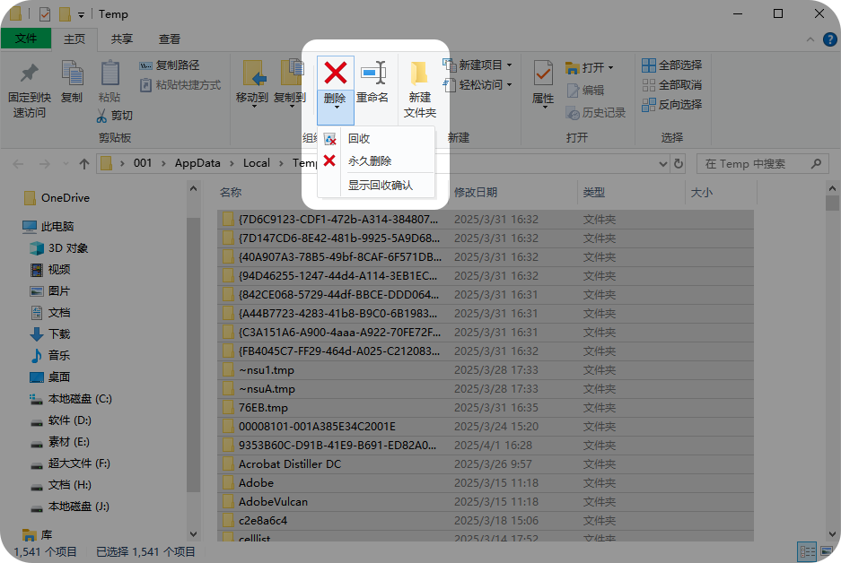The image size is (841, 563).
Task: Click the 新建文件夹 folder icon
Action: 419,74
